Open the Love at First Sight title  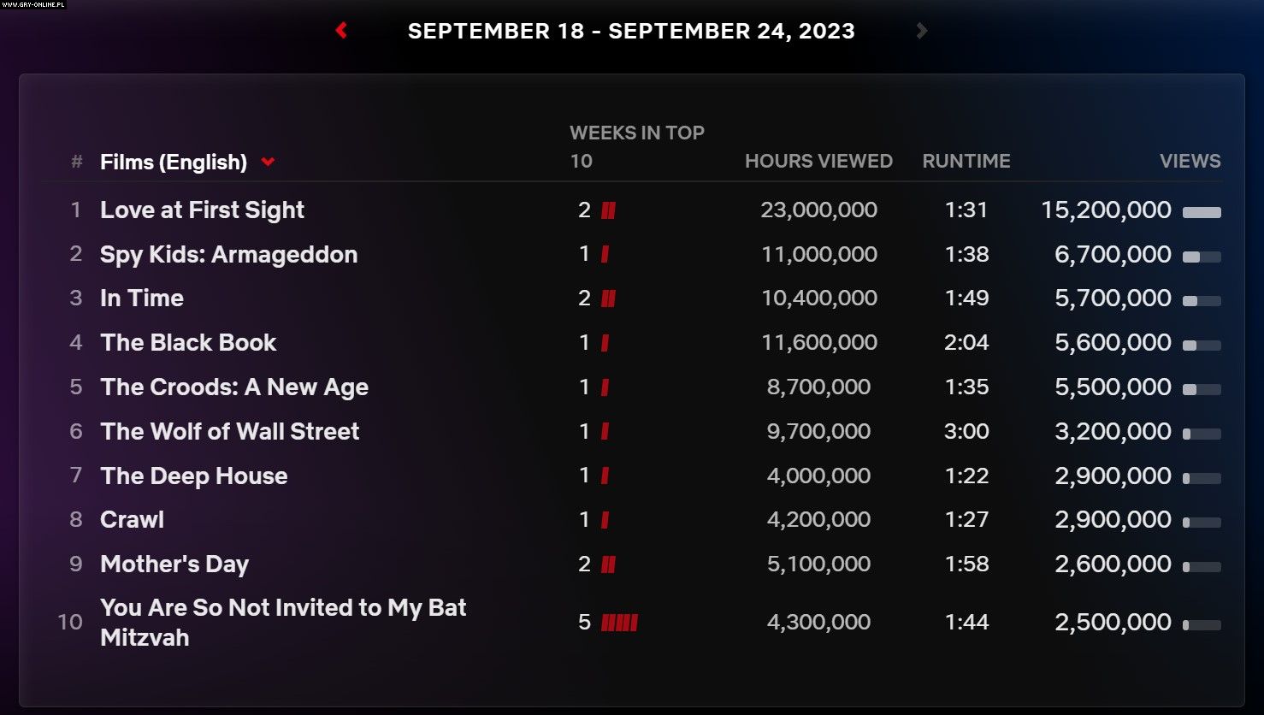pos(202,210)
